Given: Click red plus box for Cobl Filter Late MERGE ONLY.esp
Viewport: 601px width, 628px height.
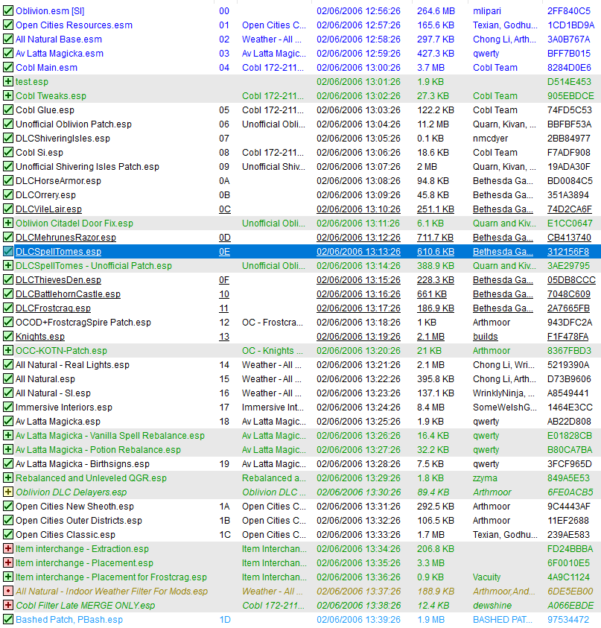Looking at the screenshot, I should [8, 605].
